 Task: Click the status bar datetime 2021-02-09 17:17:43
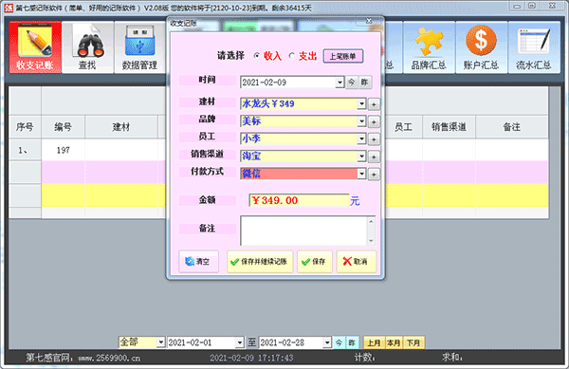point(251,359)
